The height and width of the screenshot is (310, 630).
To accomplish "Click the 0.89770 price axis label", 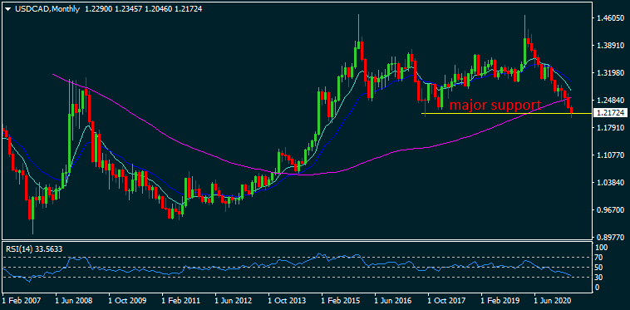I will point(609,237).
